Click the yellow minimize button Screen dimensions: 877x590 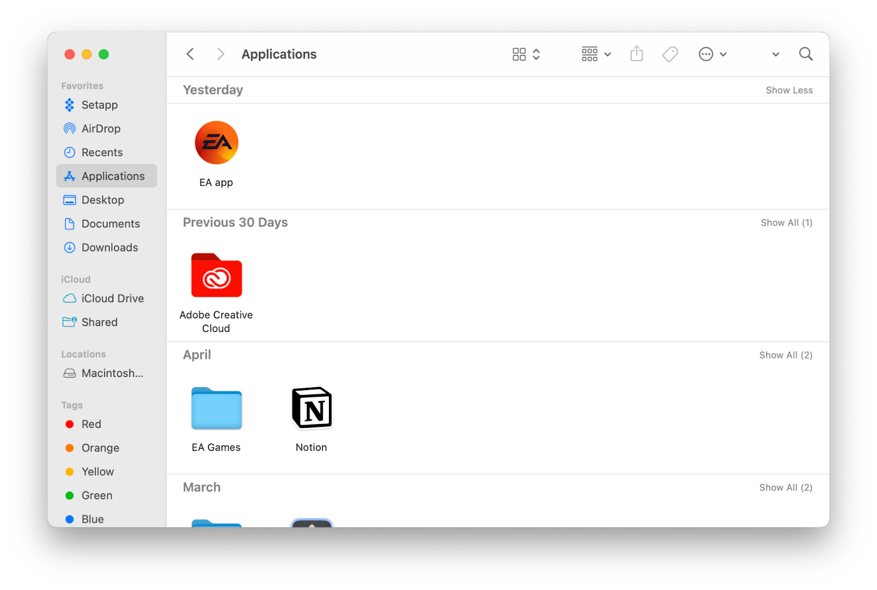click(x=87, y=54)
